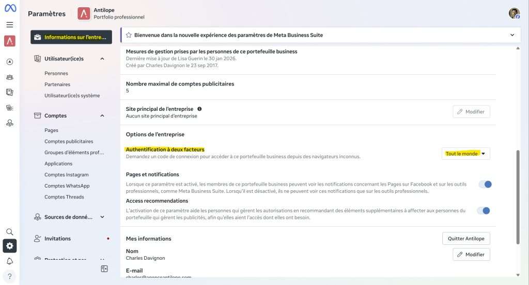Click the Authentification à deux facteurs label
This screenshot has height=285, width=529.
(165, 149)
